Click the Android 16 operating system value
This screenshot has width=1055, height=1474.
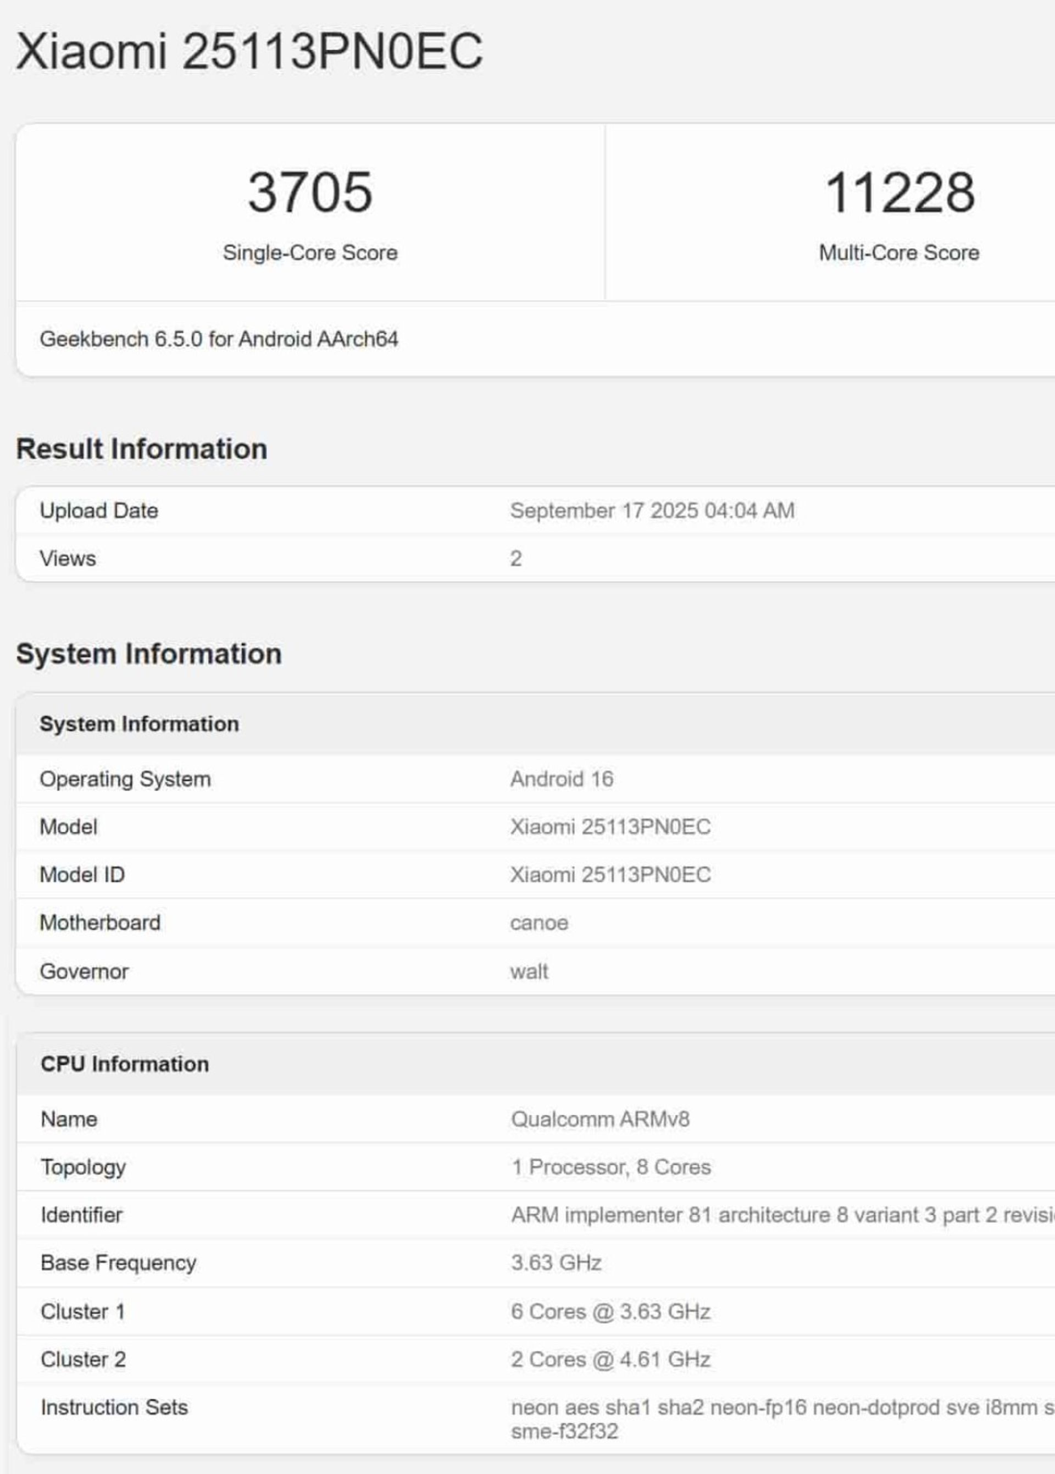(561, 779)
